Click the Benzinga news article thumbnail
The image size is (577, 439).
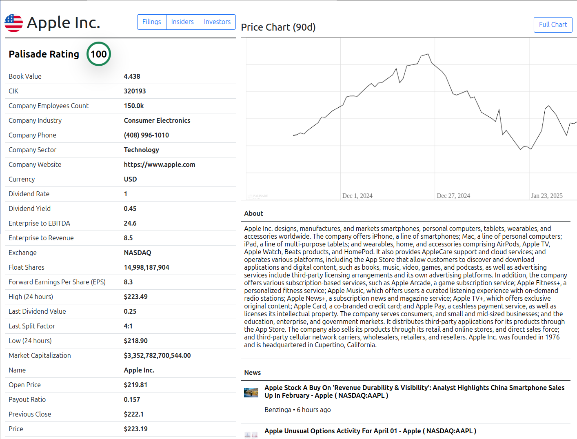pyautogui.click(x=251, y=392)
